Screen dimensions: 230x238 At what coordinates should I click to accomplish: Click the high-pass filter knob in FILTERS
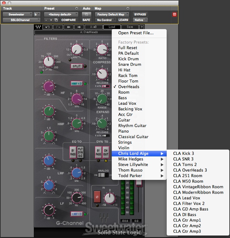tap(49, 62)
